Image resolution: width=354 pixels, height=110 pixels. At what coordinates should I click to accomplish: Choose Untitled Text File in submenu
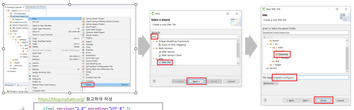(x=93, y=78)
